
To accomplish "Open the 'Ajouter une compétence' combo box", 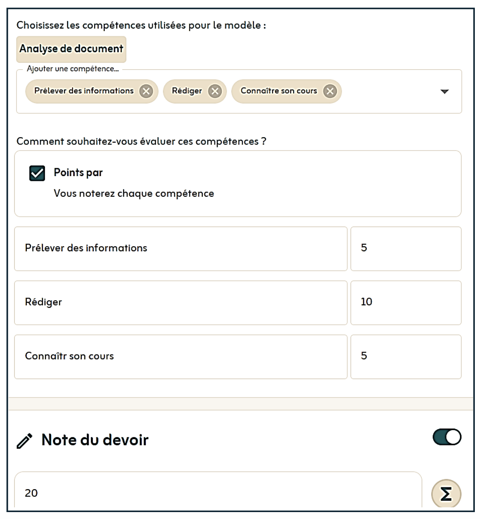I will tap(389, 92).
